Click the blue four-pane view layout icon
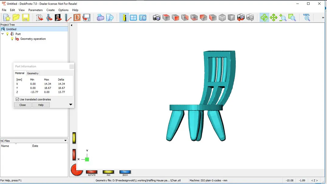327x184 pixels. 133,18
